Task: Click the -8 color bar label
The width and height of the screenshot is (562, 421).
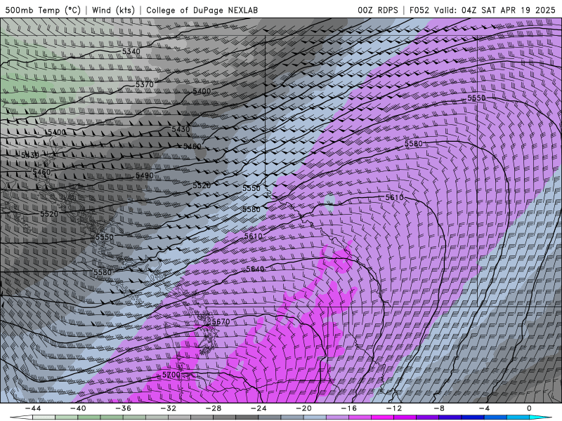Action: click(x=439, y=408)
